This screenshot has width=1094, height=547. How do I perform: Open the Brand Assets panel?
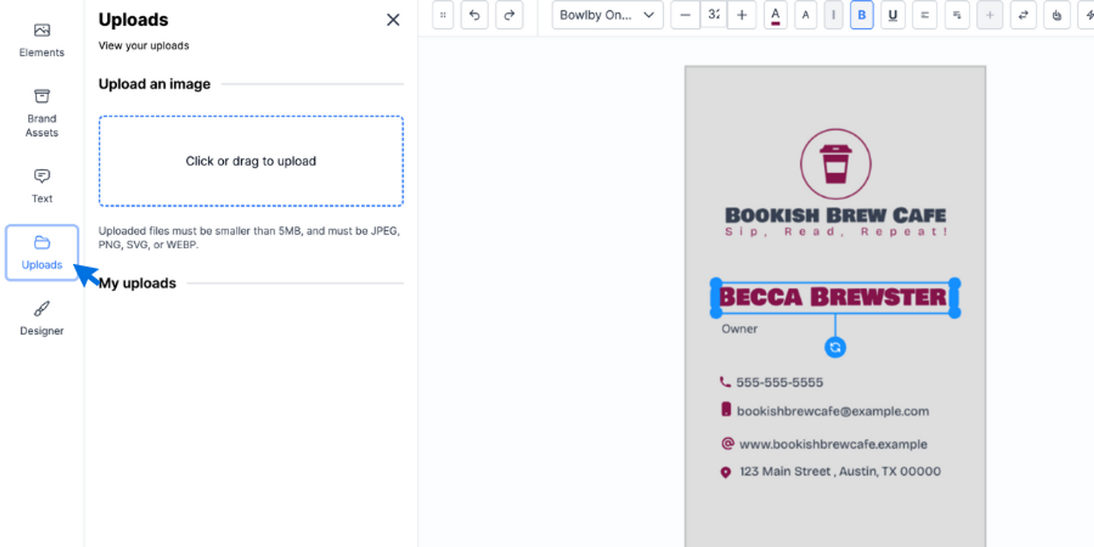click(42, 112)
